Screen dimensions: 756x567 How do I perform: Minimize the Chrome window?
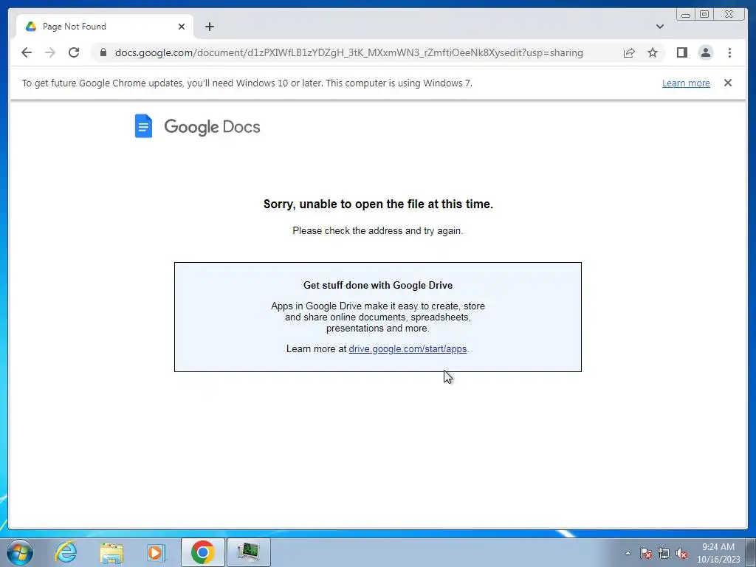686,15
